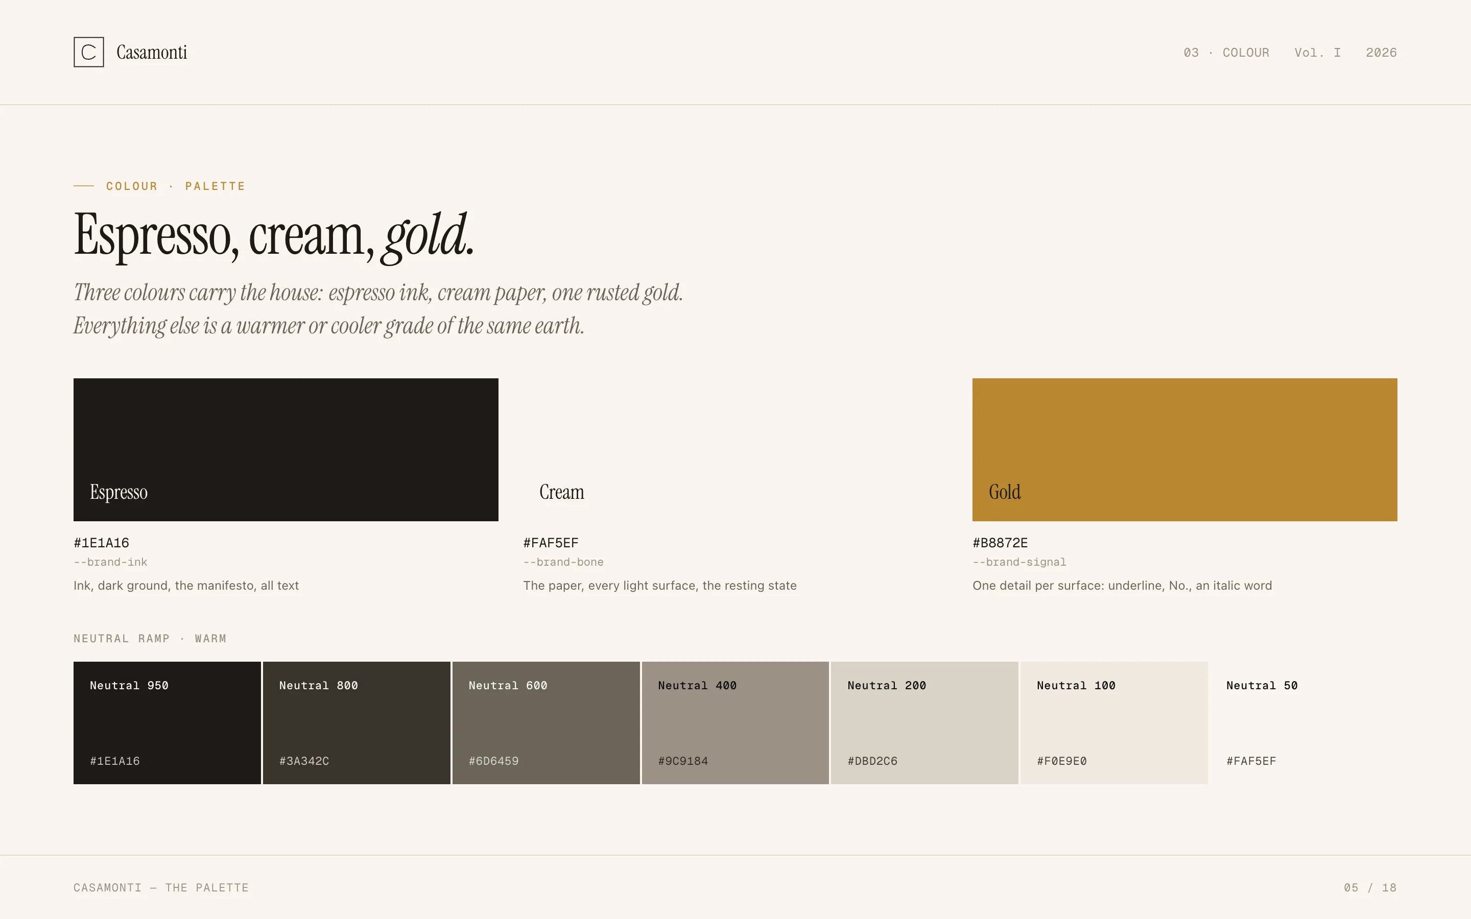This screenshot has width=1471, height=919.
Task: Click hex #9C9184 in the neutral ramp
Action: coord(682,761)
